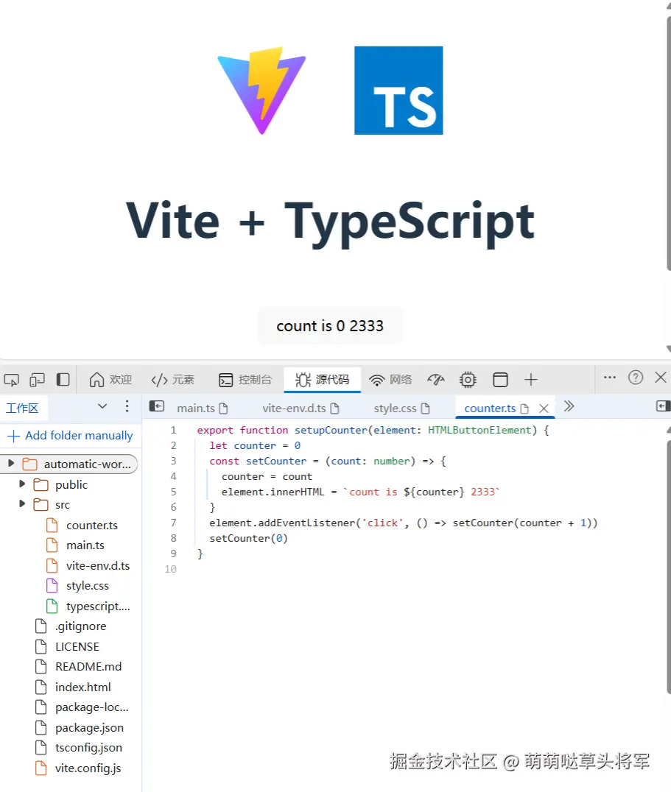This screenshot has width=671, height=792.
Task: Switch to style.css editor tab
Action: pyautogui.click(x=401, y=408)
